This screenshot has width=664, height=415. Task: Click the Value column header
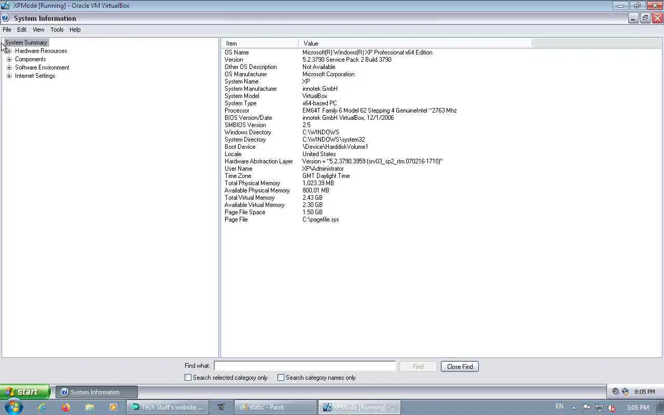pos(415,44)
